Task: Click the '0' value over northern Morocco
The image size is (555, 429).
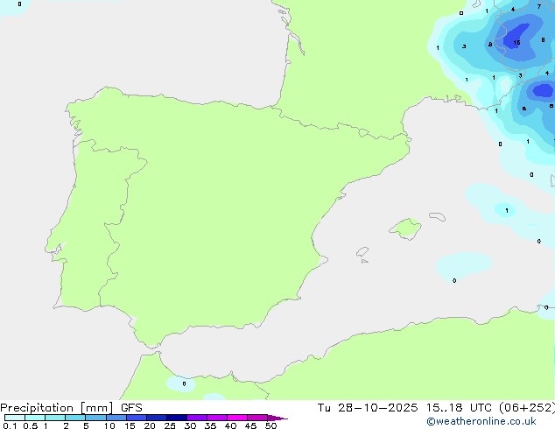Action: tap(184, 384)
